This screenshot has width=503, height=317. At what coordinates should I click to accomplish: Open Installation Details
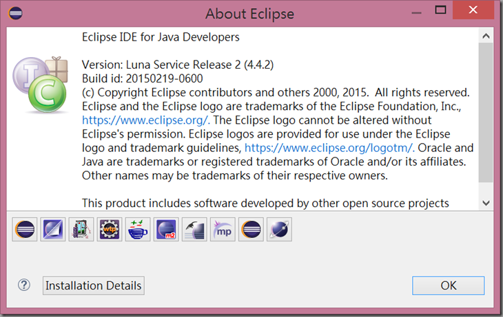[x=93, y=285]
